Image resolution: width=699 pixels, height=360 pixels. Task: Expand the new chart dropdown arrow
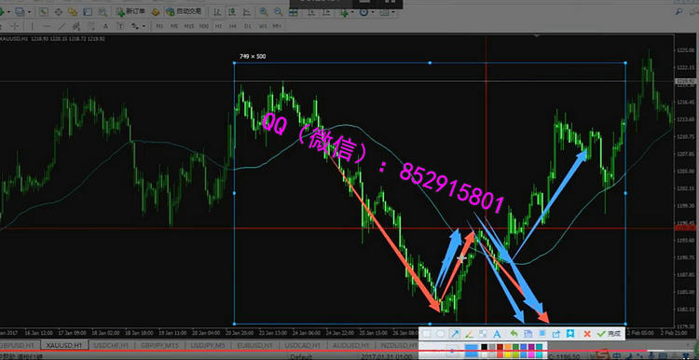point(8,12)
